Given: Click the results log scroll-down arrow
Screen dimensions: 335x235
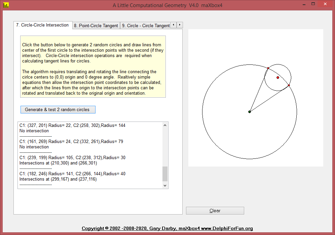Looking at the screenshot, I should coord(165,185).
